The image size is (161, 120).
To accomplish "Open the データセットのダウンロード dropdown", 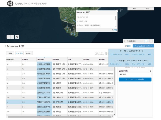I will point(143,46).
